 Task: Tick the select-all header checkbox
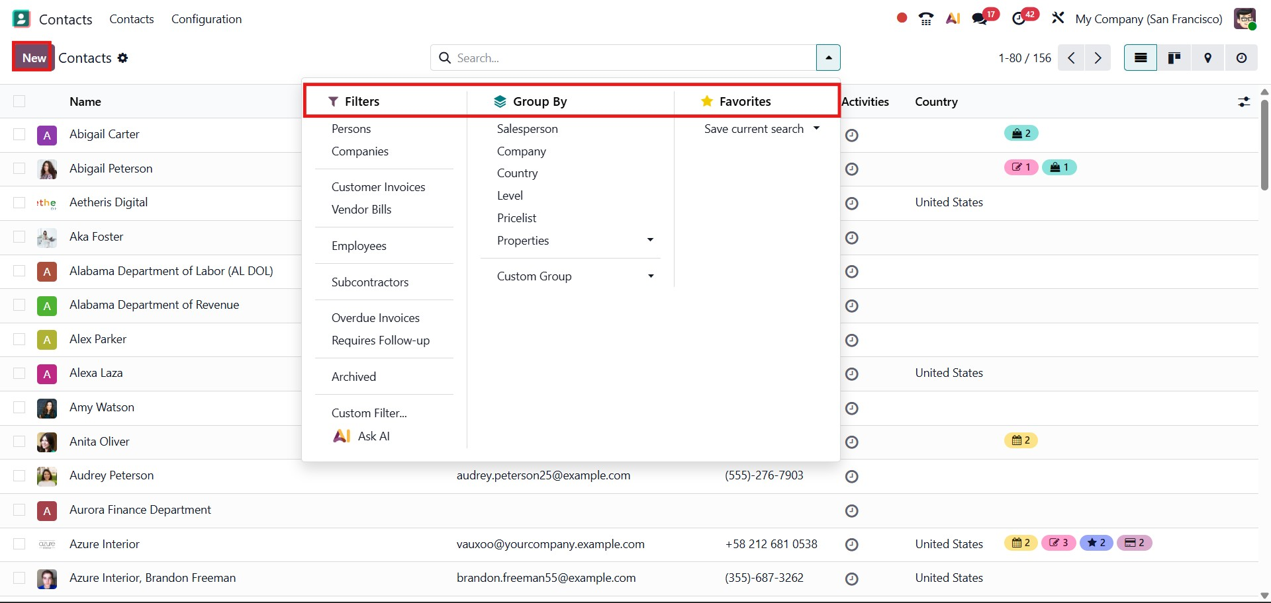coord(19,101)
